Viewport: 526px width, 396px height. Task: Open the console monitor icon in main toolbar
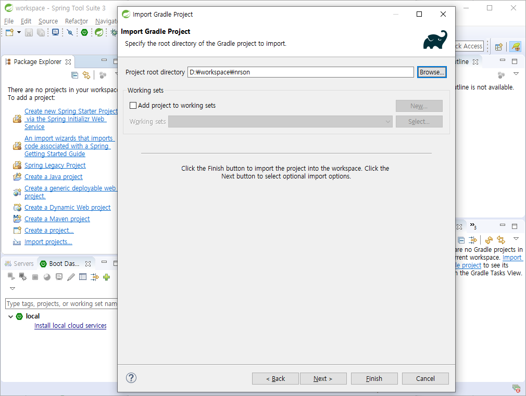tap(55, 32)
